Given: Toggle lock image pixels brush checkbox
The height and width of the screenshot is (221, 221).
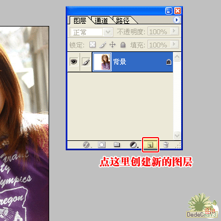Looking at the screenshot, I should [x=103, y=45].
